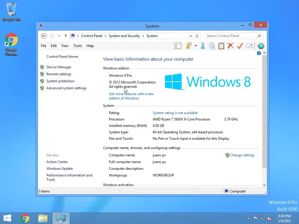Open Action Center link
Image resolution: width=299 pixels, height=224 pixels.
(x=57, y=162)
